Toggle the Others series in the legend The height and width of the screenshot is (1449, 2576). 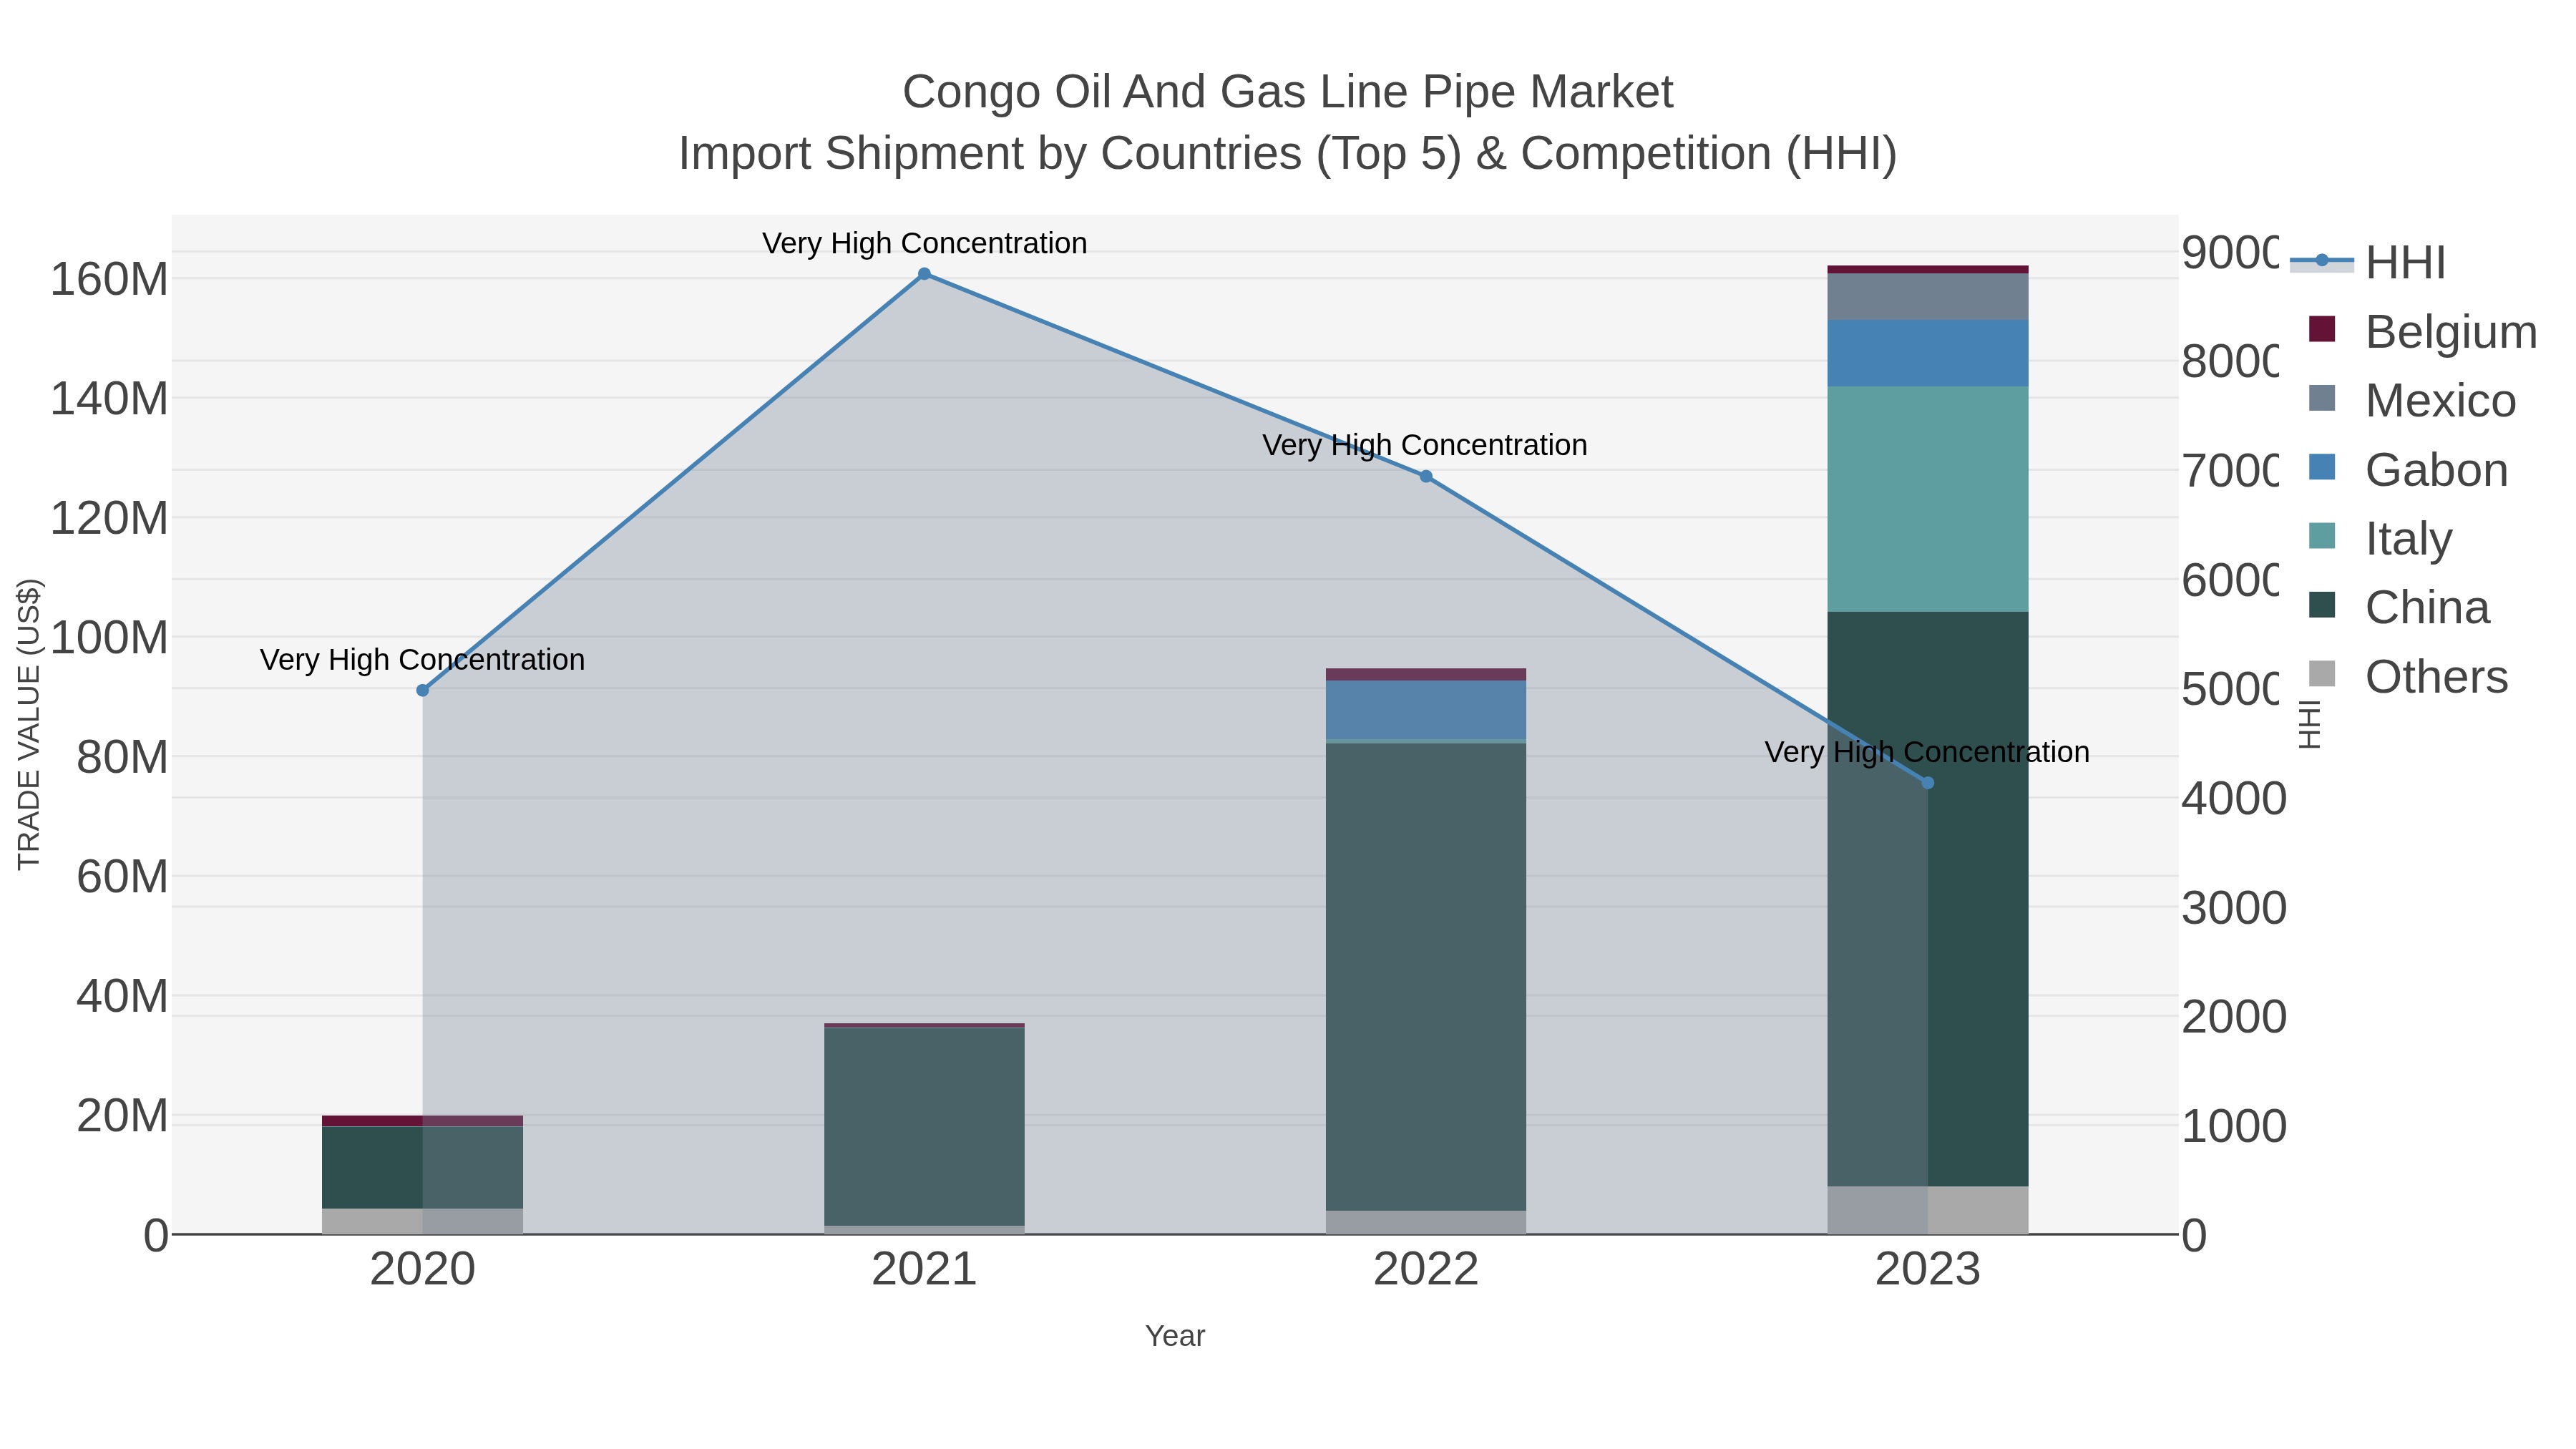coord(2408,676)
